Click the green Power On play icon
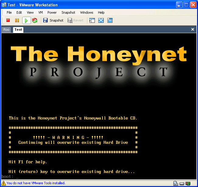 click(x=26, y=20)
